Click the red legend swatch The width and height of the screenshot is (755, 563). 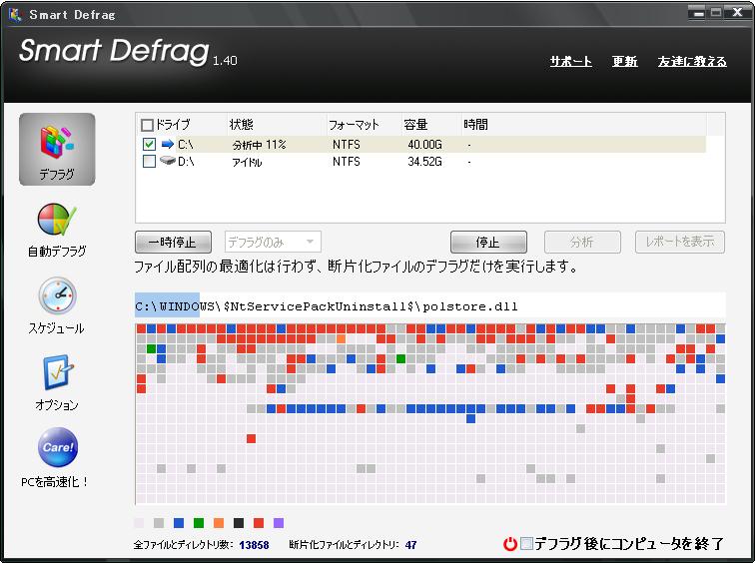click(x=259, y=523)
